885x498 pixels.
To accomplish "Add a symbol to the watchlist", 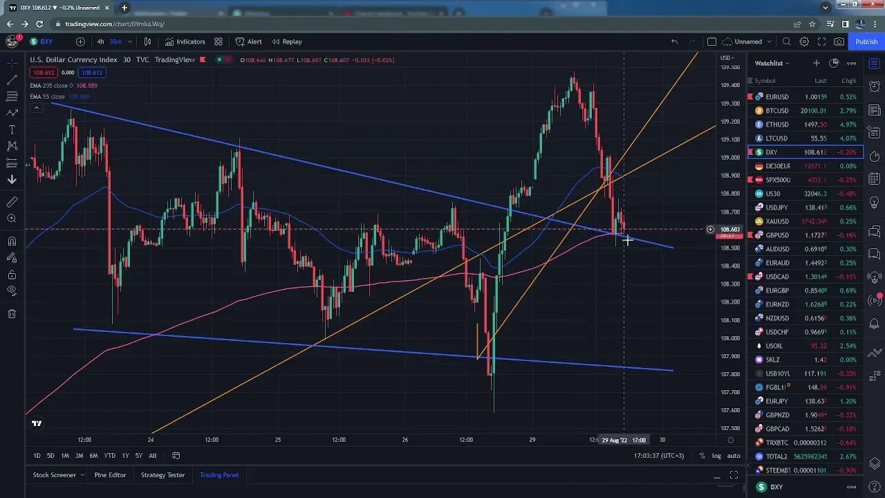I will [816, 63].
